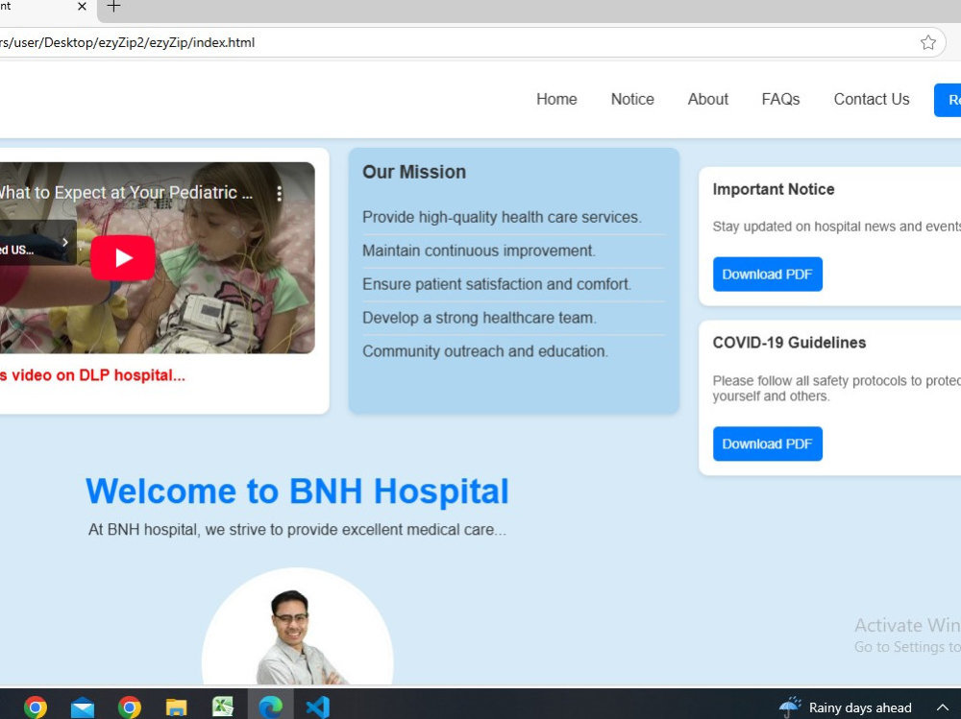Bookmark this page with the star icon
This screenshot has width=961, height=719.
[928, 42]
